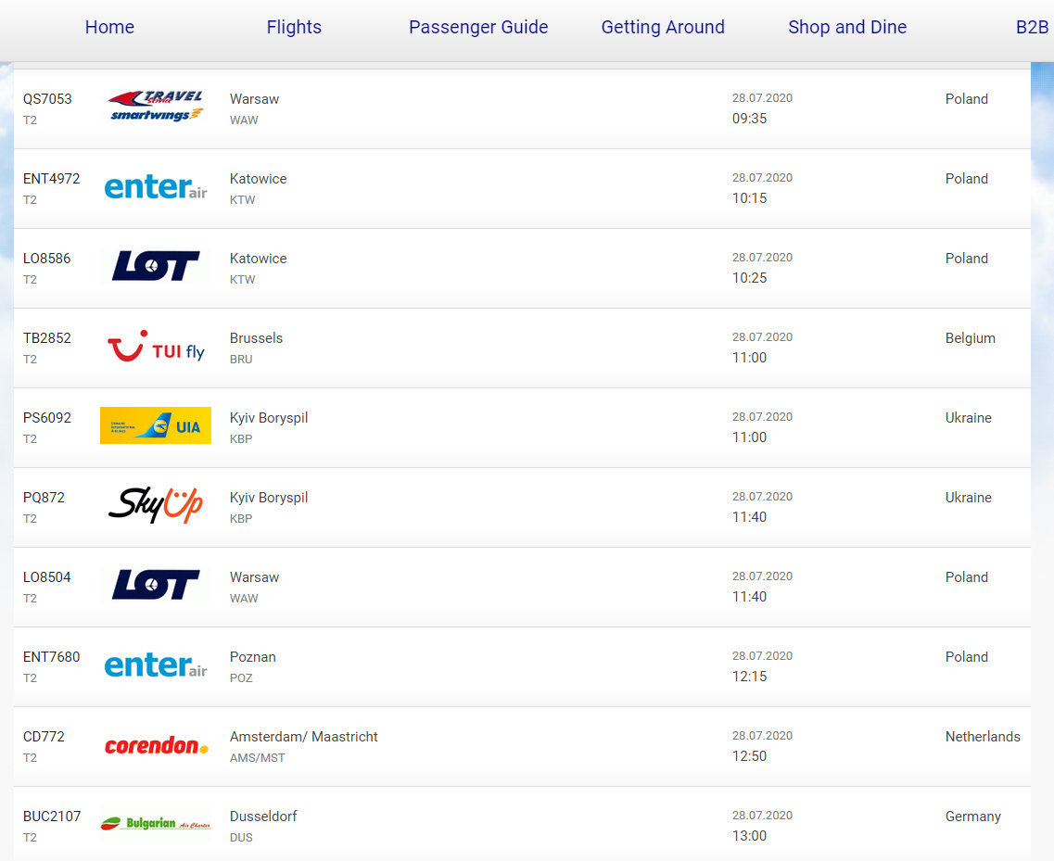The height and width of the screenshot is (861, 1054).
Task: Click the Enter Air logo for ENT7680
Action: coord(156,665)
